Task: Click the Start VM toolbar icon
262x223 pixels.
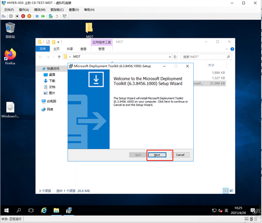Action: [11, 16]
